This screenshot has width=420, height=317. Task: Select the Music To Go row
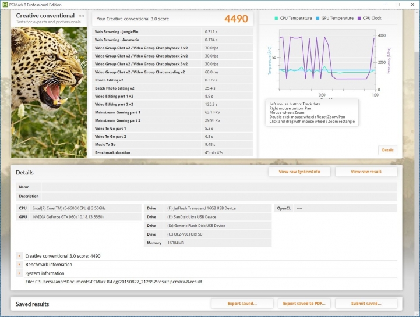tap(172, 144)
